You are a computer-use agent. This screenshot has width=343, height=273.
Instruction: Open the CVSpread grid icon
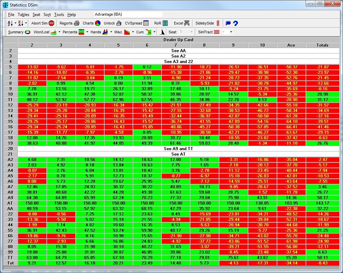pos(146,23)
